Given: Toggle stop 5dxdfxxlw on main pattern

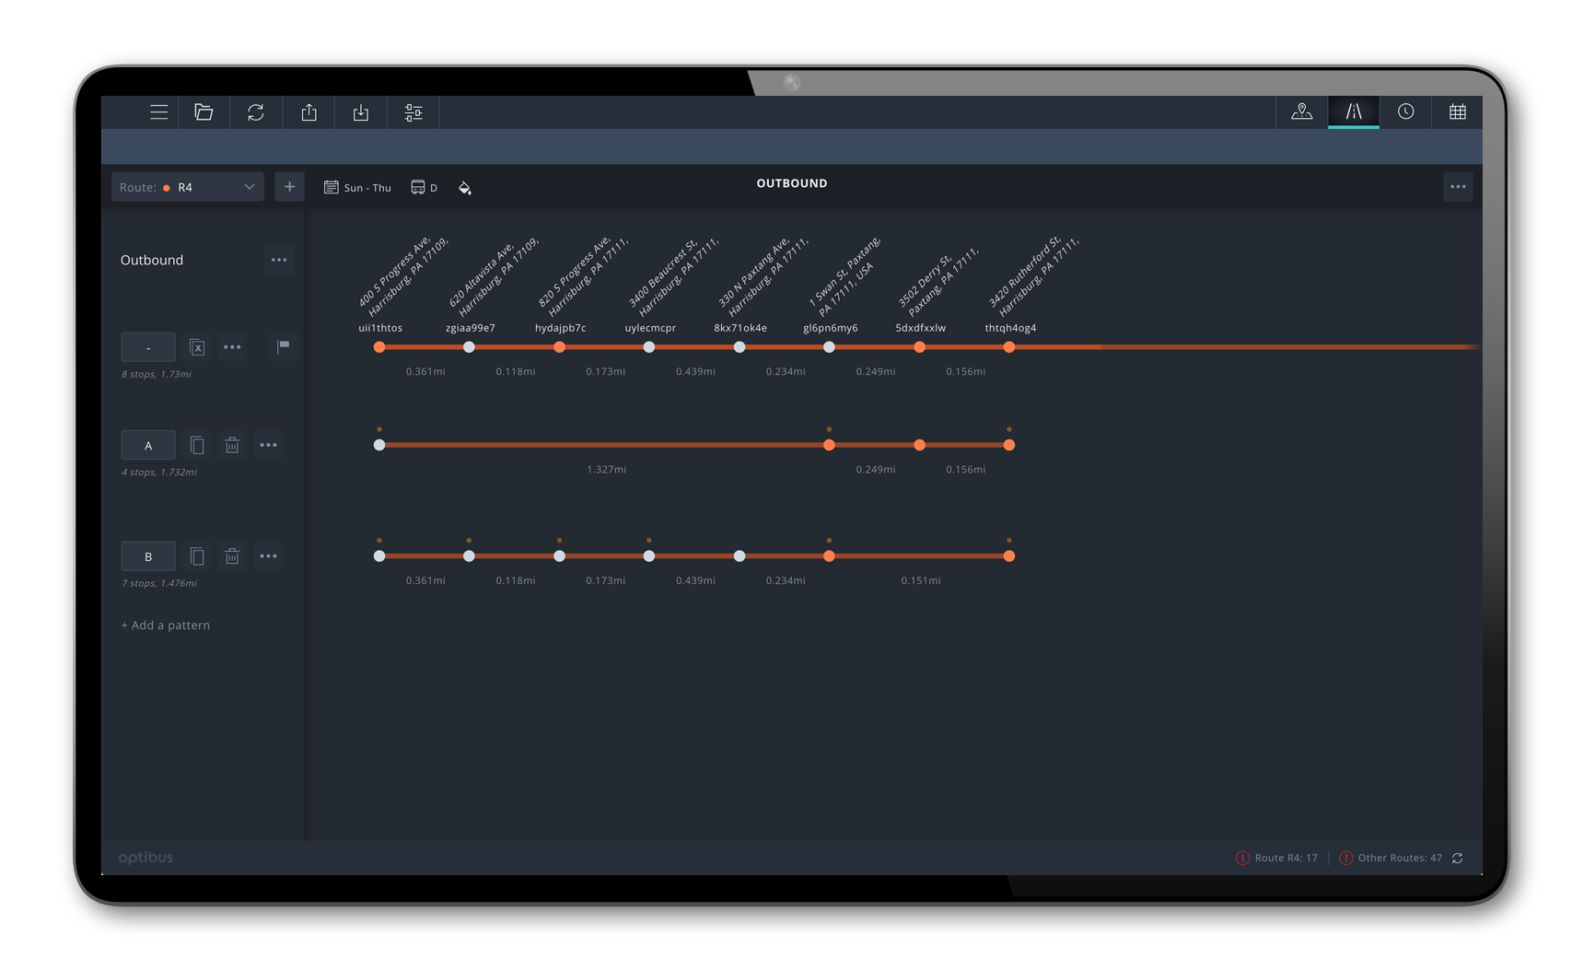Looking at the screenshot, I should click(x=919, y=347).
